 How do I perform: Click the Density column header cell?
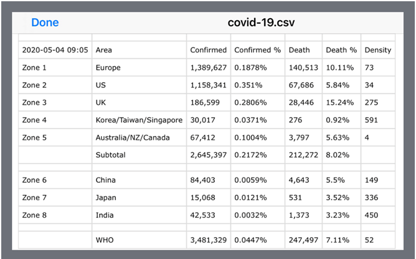(377, 50)
